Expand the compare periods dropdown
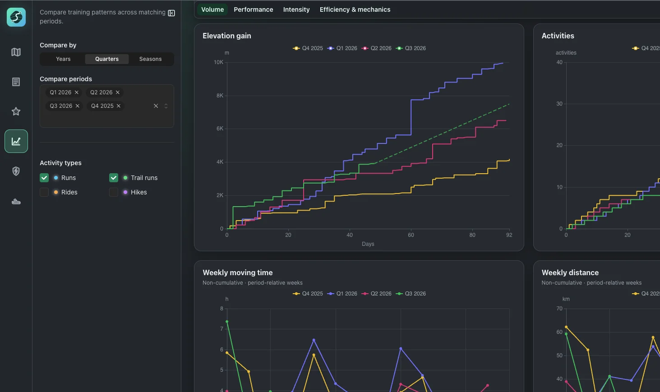 point(166,106)
